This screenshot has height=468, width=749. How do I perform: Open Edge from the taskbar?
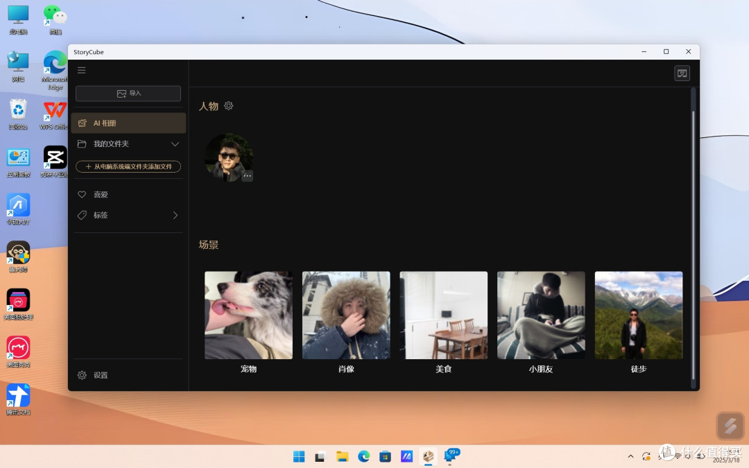(x=363, y=456)
